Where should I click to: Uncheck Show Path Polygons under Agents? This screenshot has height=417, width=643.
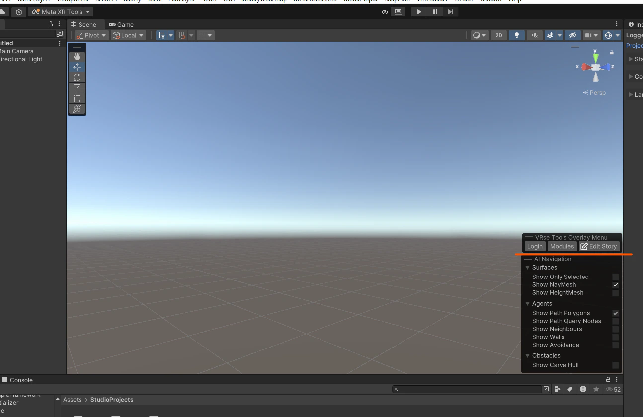[615, 313]
